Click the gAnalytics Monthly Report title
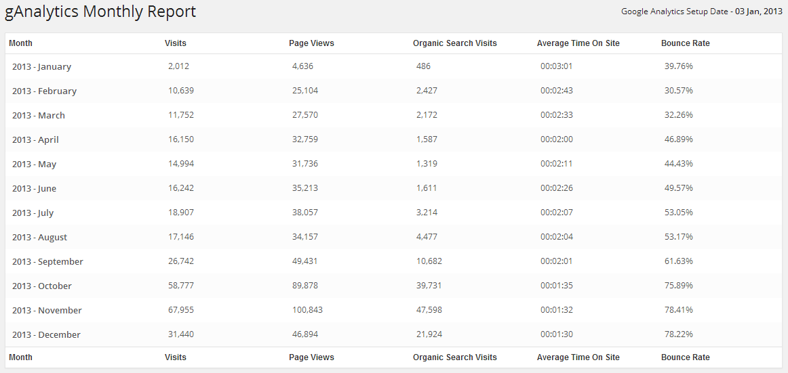 click(100, 12)
